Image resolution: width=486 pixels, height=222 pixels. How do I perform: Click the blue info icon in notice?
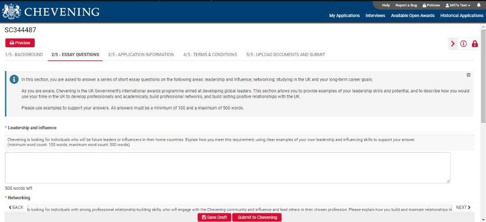click(14, 79)
